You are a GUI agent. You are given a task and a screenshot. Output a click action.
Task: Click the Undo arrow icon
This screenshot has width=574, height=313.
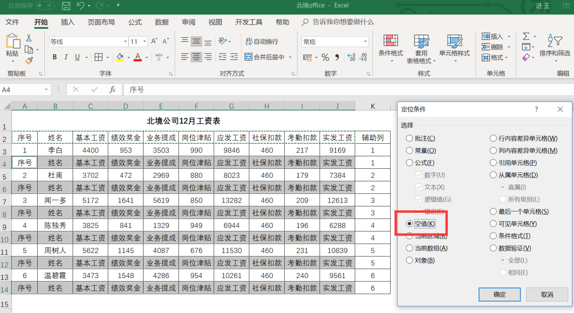pyautogui.click(x=81, y=6)
